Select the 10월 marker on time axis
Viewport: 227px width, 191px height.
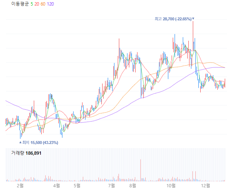(171, 185)
